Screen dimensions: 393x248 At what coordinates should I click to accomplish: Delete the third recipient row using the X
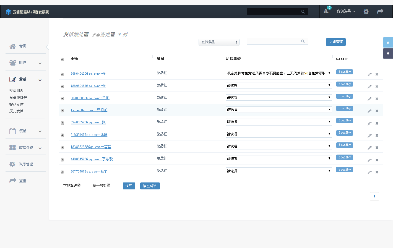(377, 99)
